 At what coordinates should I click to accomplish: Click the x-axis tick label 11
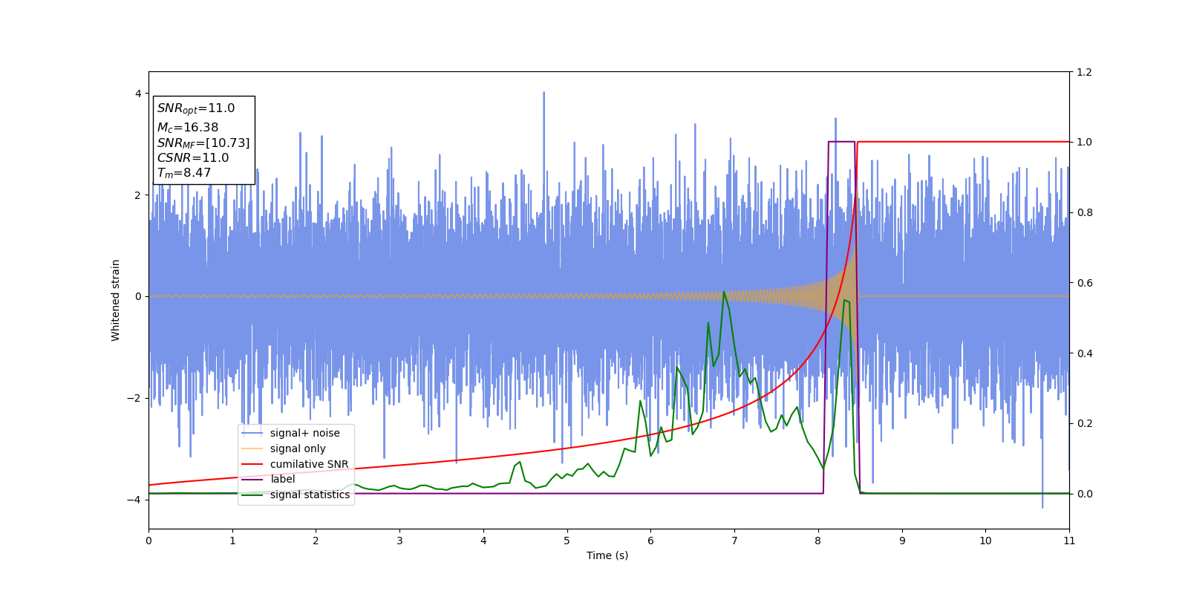pos(1069,541)
